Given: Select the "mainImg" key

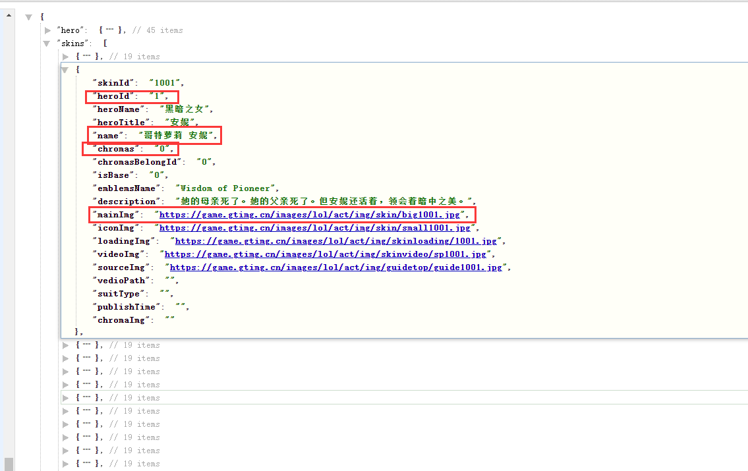Looking at the screenshot, I should pyautogui.click(x=116, y=215).
